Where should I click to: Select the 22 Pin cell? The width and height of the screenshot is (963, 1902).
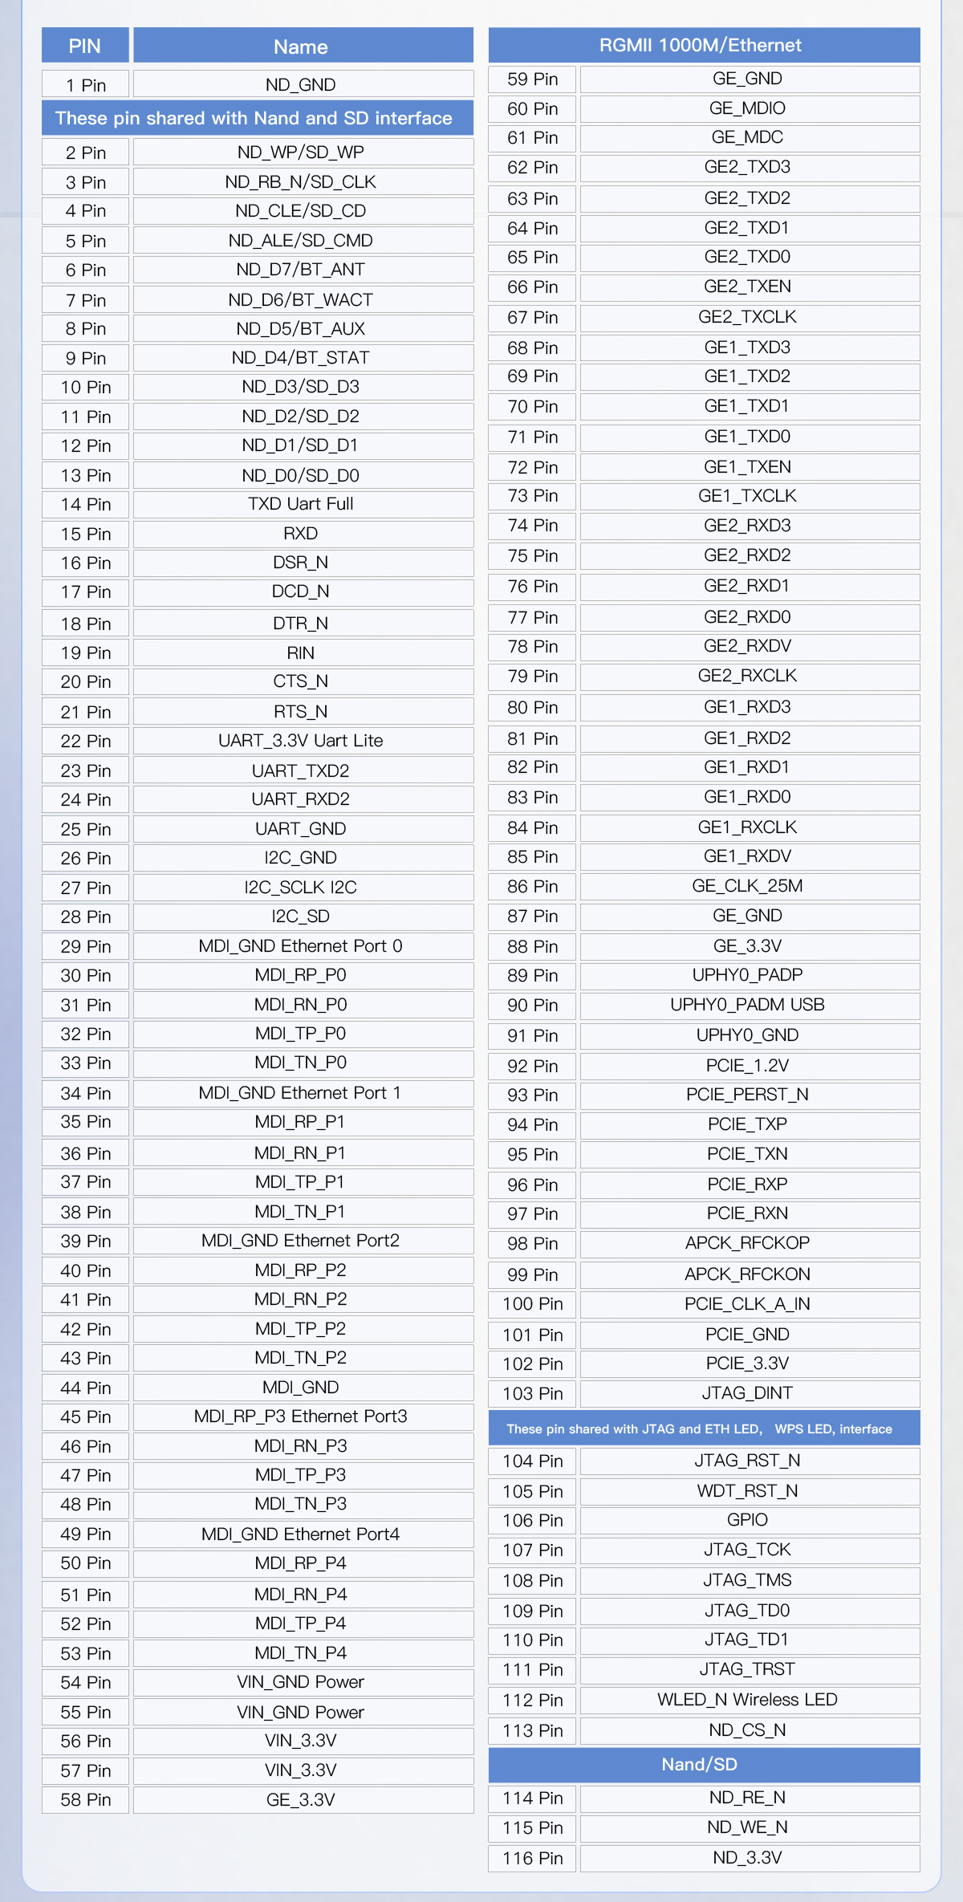point(85,741)
